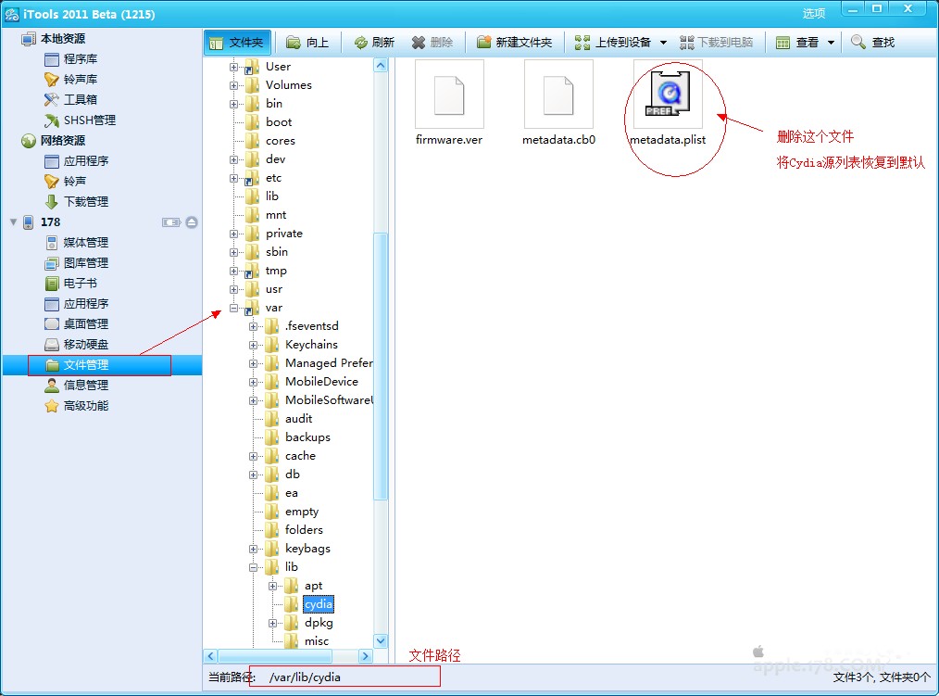Click 下载到电脑 download to computer
Image resolution: width=939 pixels, height=696 pixels.
[x=716, y=43]
